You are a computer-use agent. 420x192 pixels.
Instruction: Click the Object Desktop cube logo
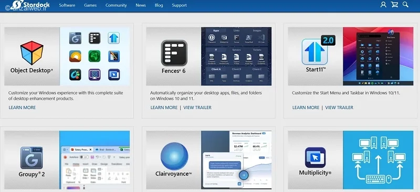pyautogui.click(x=32, y=53)
